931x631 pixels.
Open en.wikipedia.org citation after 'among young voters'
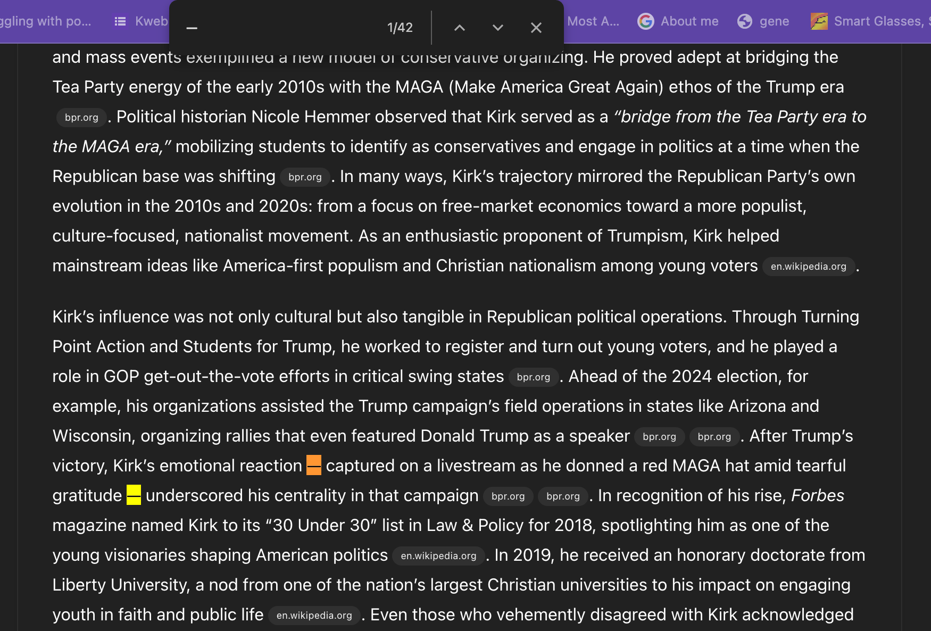click(x=808, y=267)
